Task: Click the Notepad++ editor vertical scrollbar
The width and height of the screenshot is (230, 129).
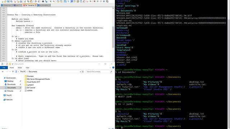Action: (113, 37)
